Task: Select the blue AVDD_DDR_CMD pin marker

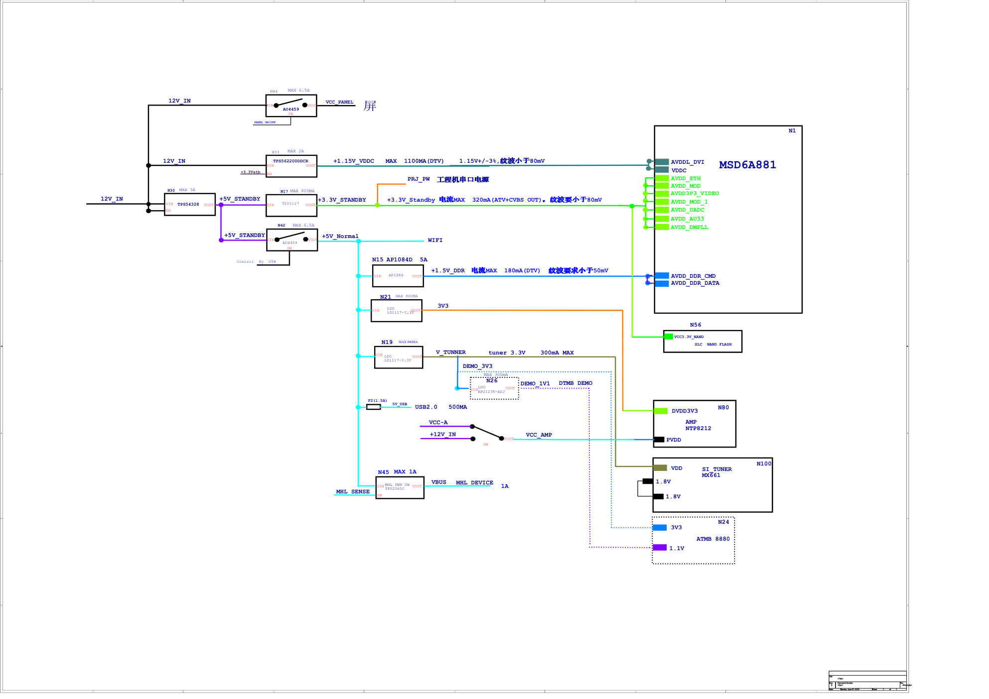Action: click(x=662, y=276)
